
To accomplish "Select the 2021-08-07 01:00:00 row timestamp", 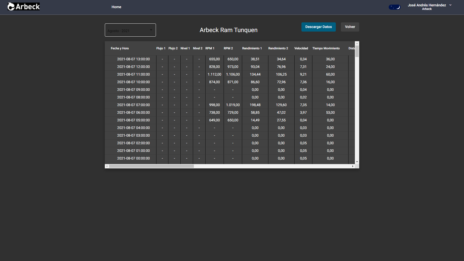I will click(133, 151).
